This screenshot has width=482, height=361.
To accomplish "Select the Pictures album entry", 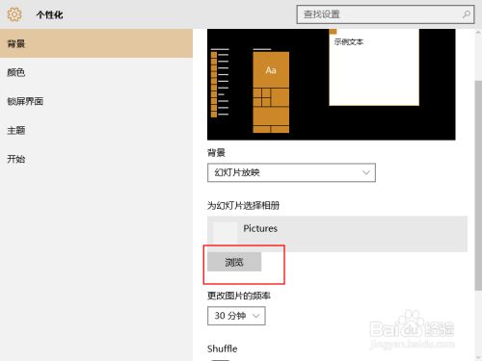I will 337,234.
